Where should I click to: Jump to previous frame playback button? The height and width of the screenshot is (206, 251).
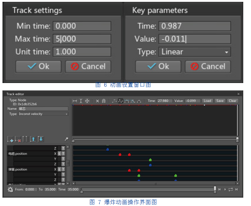[219, 190]
